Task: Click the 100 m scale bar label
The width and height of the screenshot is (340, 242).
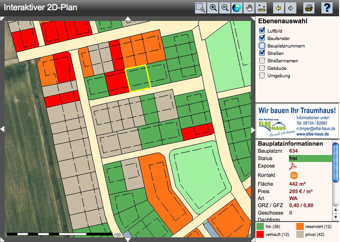Action: coord(120,235)
